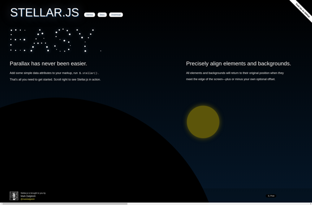Click 'Scroll right to see Stellar.js in action' sentence
Viewport: 312px width, 205px height.
[x=77, y=80]
